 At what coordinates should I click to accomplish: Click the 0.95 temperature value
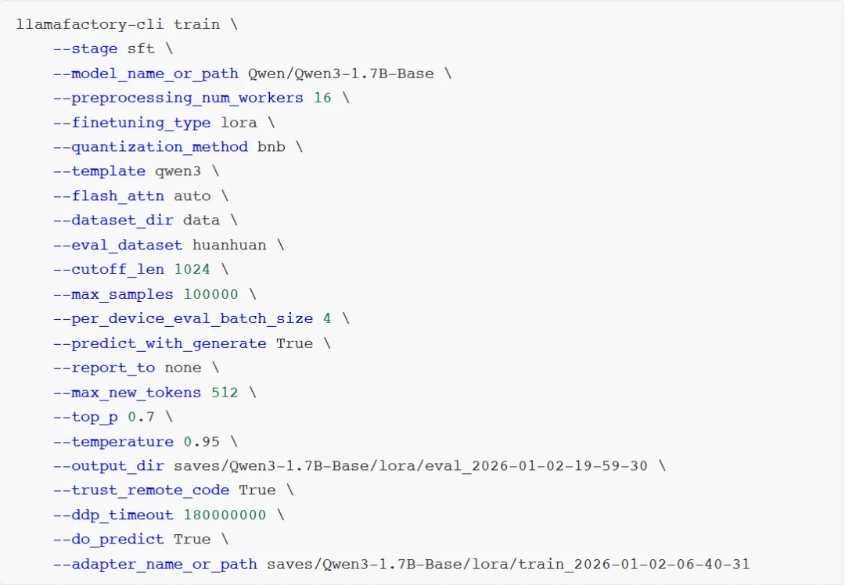click(x=201, y=441)
